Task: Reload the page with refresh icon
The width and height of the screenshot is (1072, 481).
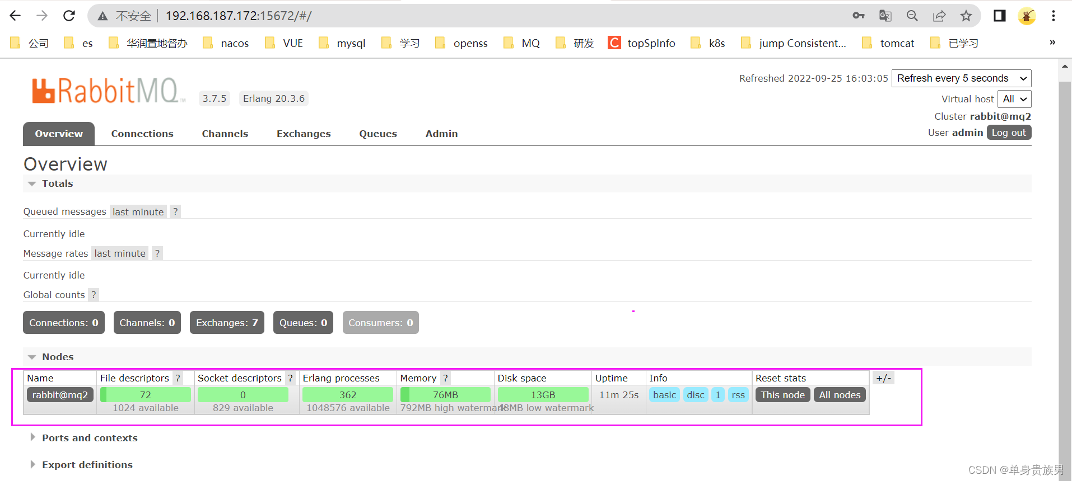Action: point(69,16)
